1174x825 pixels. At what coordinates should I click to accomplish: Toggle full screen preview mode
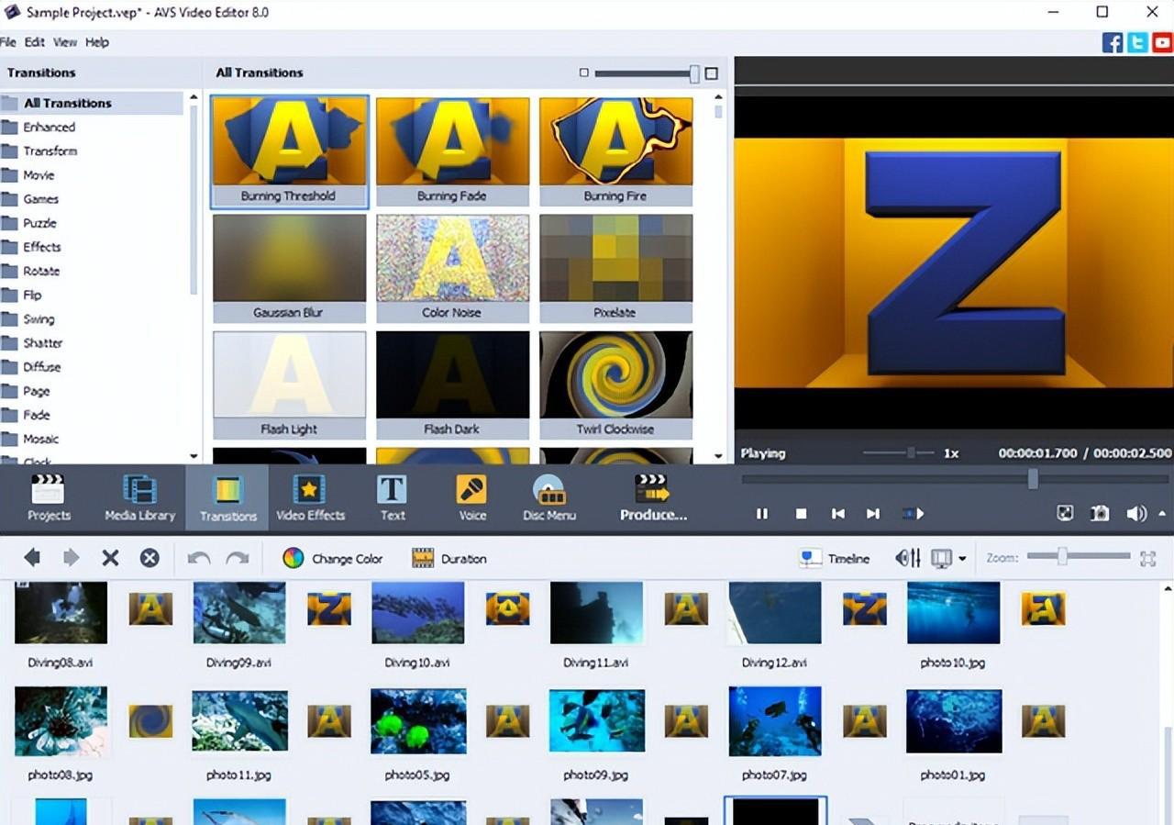tap(1065, 514)
